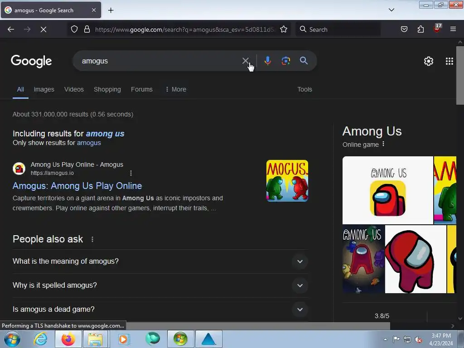Open Amogus: Among Us Play Online result

[x=77, y=186]
